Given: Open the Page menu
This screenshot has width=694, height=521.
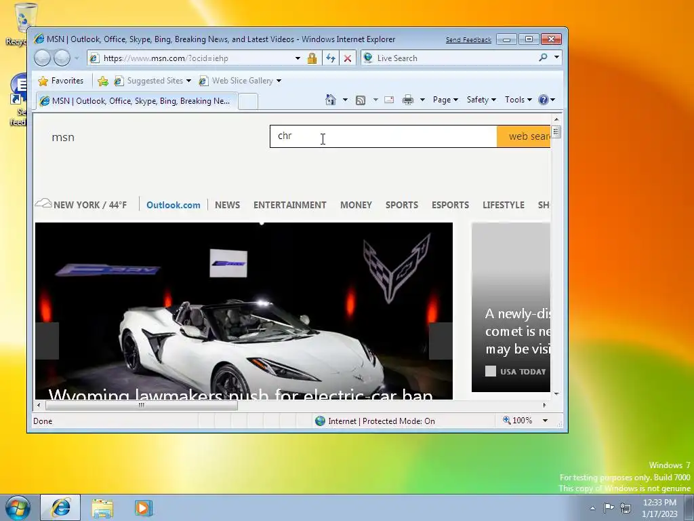Looking at the screenshot, I should [445, 100].
